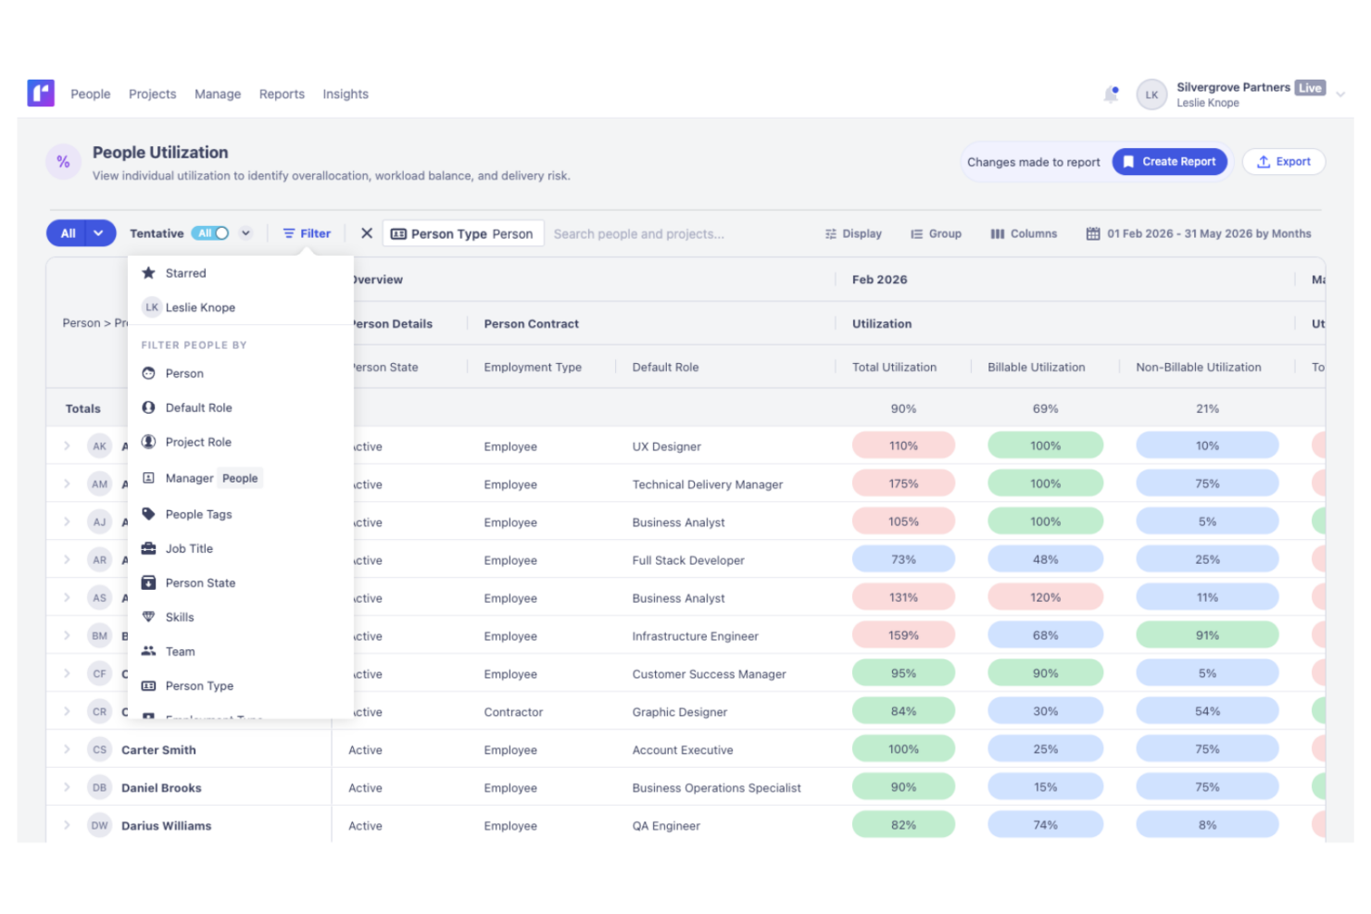
Task: Expand Darius Williams row chevron
Action: 67,826
